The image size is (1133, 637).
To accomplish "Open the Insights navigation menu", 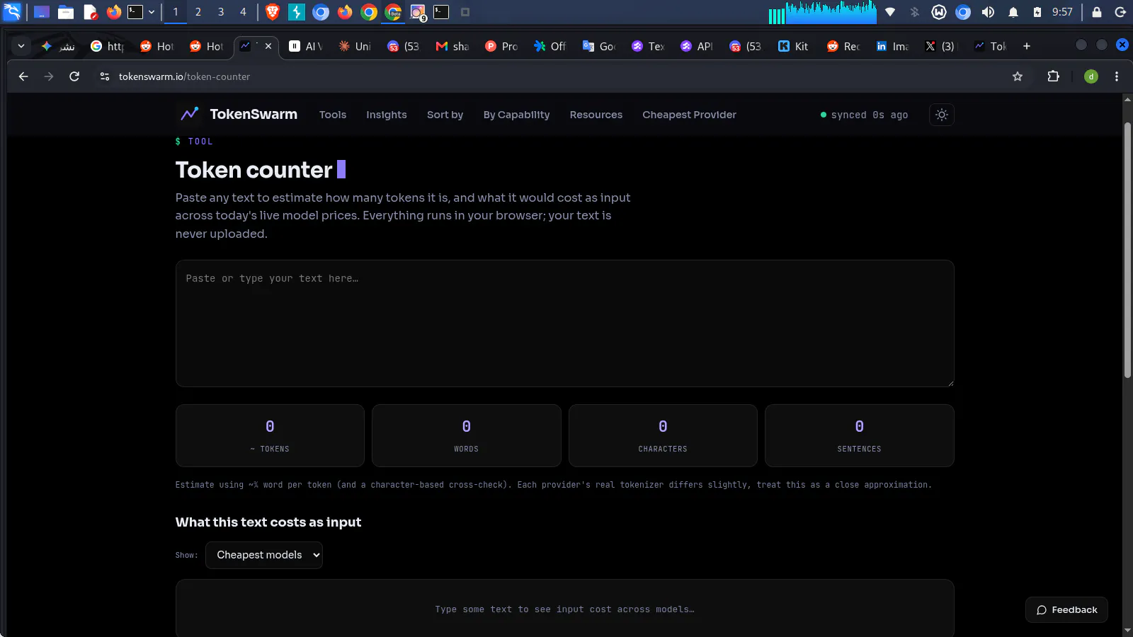I will [386, 115].
